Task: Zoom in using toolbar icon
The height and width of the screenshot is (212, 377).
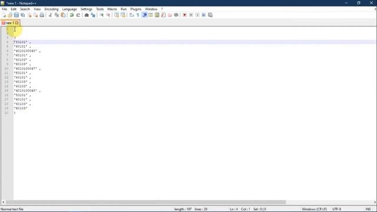Action: (102, 15)
